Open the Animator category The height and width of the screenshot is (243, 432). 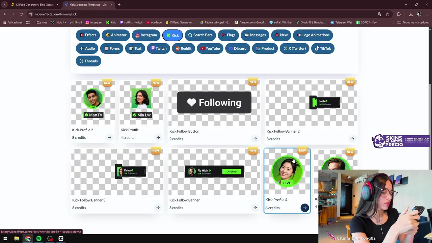coord(116,35)
